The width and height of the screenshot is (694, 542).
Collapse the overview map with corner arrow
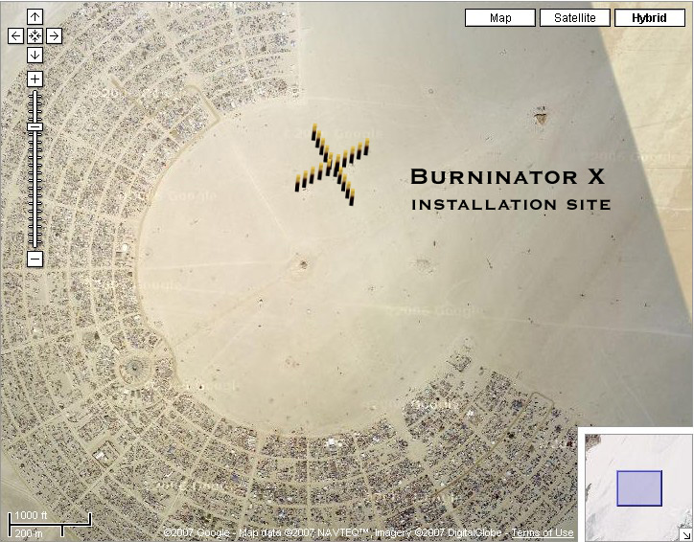click(686, 535)
